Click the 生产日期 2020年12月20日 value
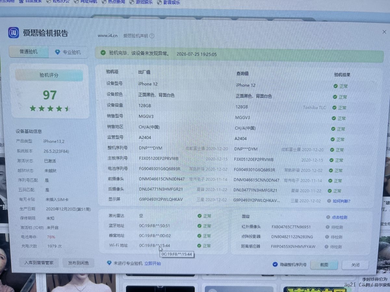The image size is (390, 292). click(68, 209)
